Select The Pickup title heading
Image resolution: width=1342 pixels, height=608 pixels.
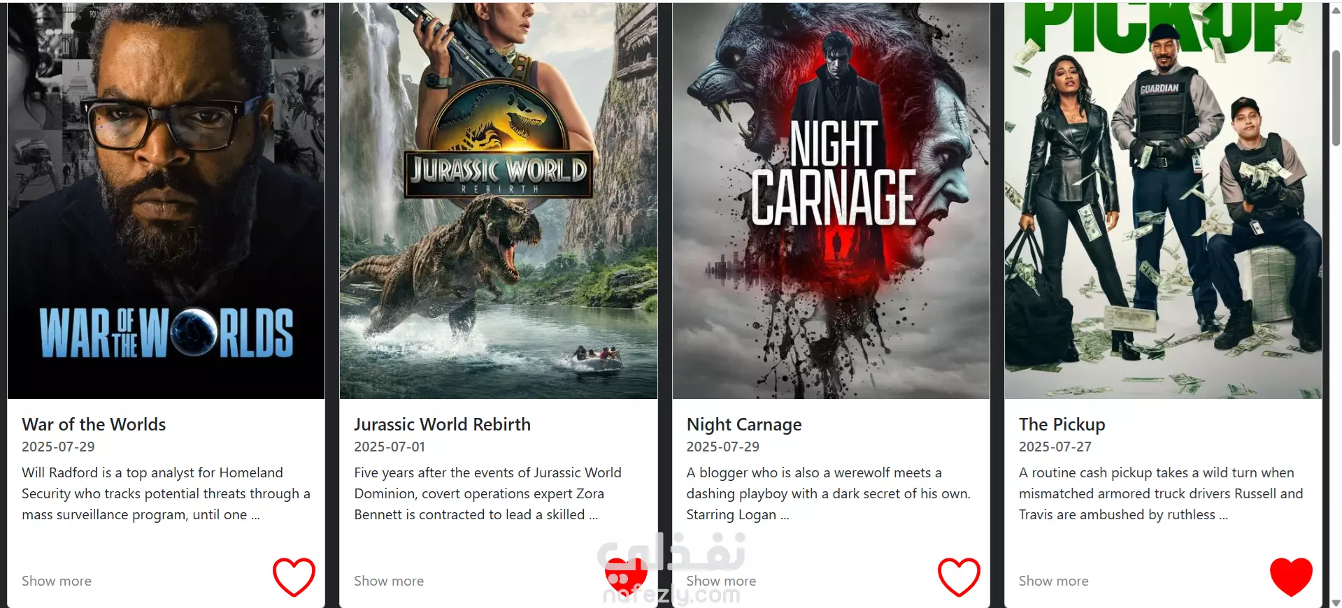1062,425
